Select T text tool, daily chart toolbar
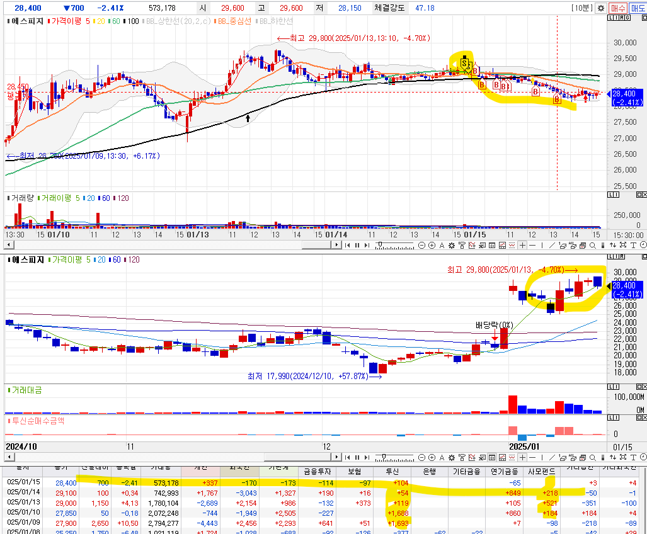This screenshot has height=534, width=647. tap(633, 457)
